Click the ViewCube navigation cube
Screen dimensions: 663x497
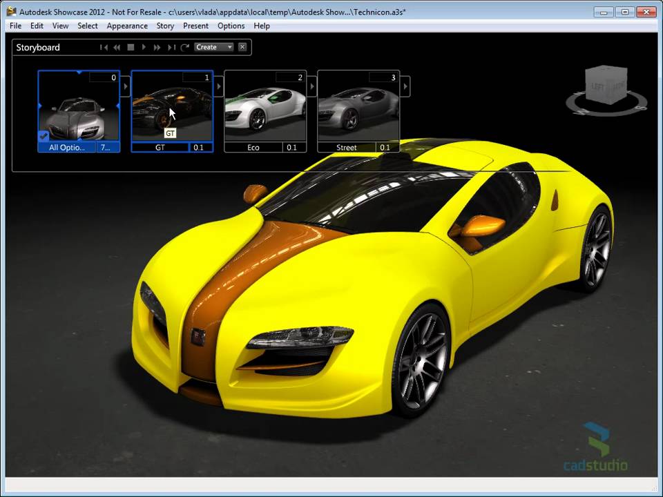[606, 84]
